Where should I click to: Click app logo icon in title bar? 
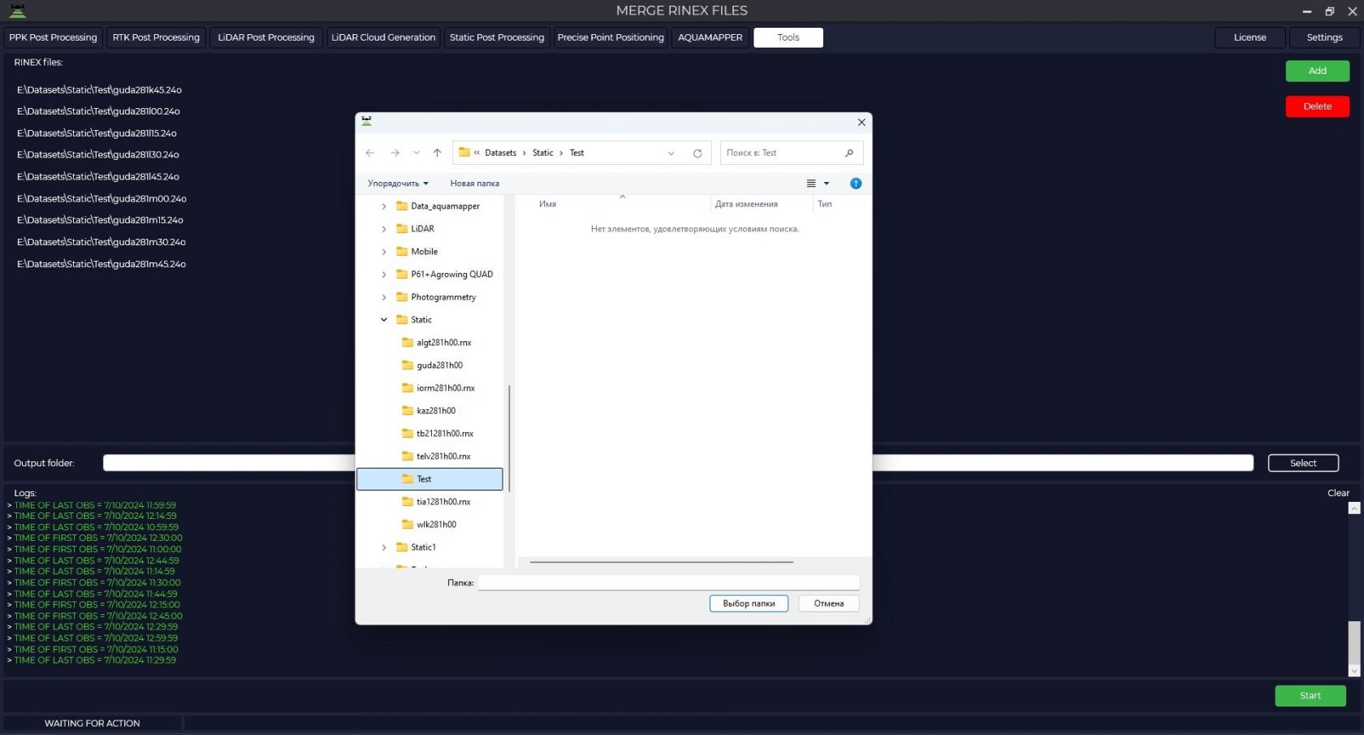click(17, 11)
